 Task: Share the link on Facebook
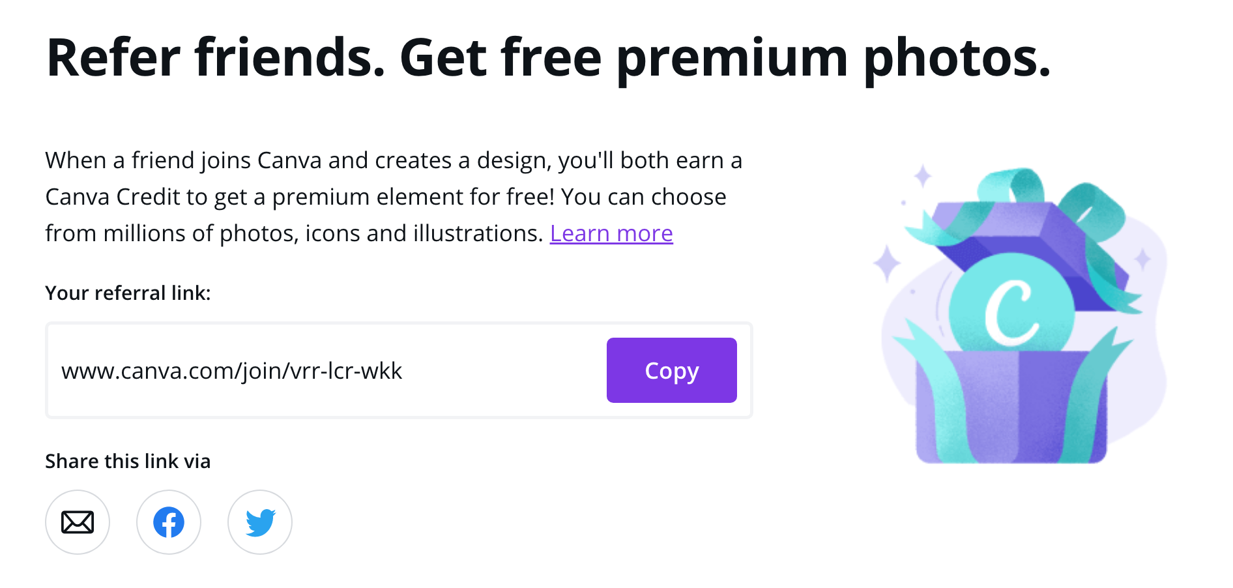tap(169, 522)
